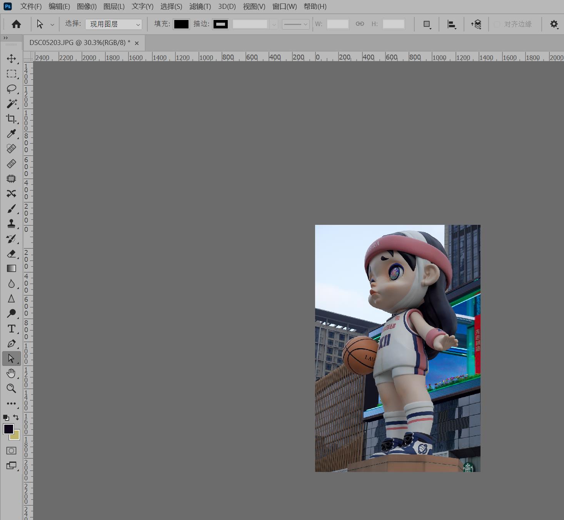Click the Home button in options bar

16,24
